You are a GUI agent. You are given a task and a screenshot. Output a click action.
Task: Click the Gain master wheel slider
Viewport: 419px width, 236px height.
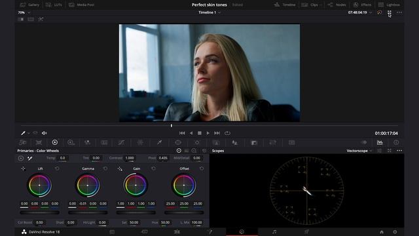pyautogui.click(x=136, y=212)
